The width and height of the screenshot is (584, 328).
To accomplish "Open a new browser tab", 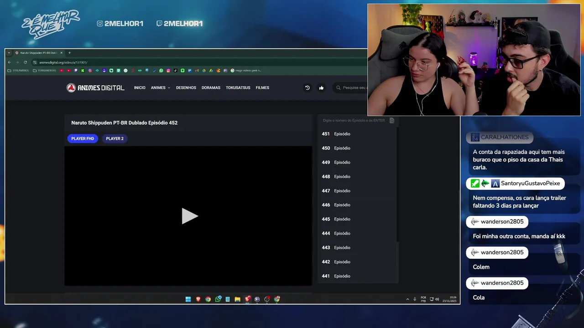I will tap(69, 53).
